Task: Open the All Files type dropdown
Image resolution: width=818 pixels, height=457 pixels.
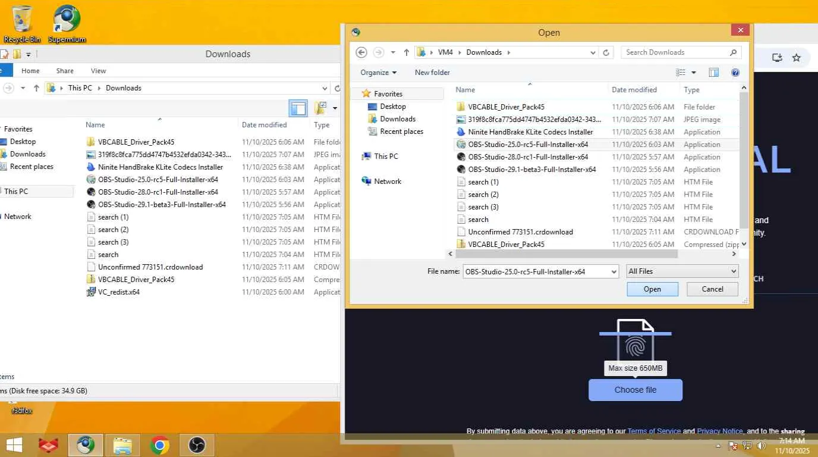Action: (x=682, y=271)
